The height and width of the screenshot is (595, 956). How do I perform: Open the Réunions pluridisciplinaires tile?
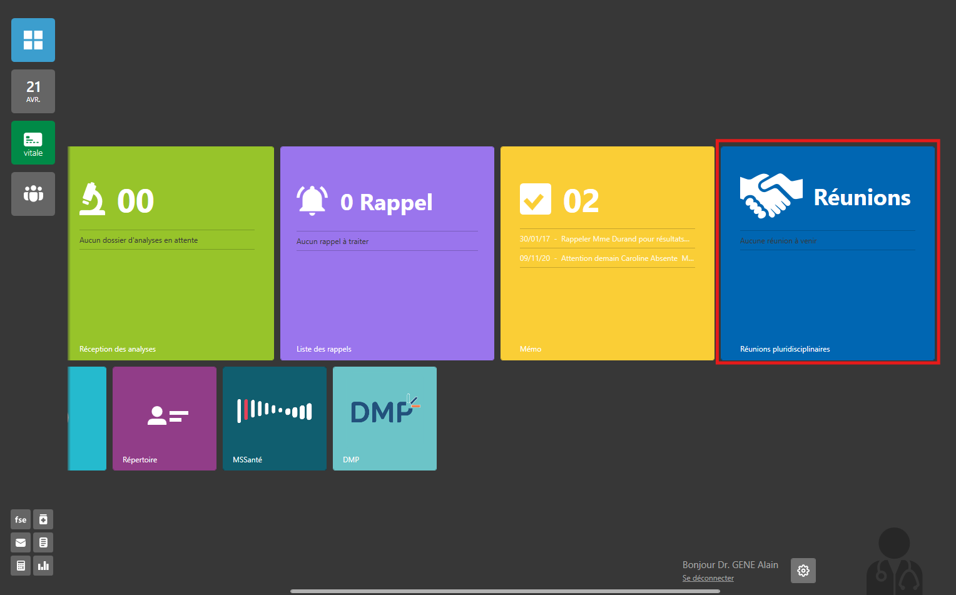click(x=827, y=253)
